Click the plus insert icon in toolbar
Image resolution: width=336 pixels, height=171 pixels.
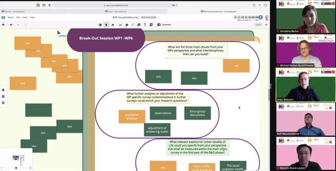[x=3, y=25]
